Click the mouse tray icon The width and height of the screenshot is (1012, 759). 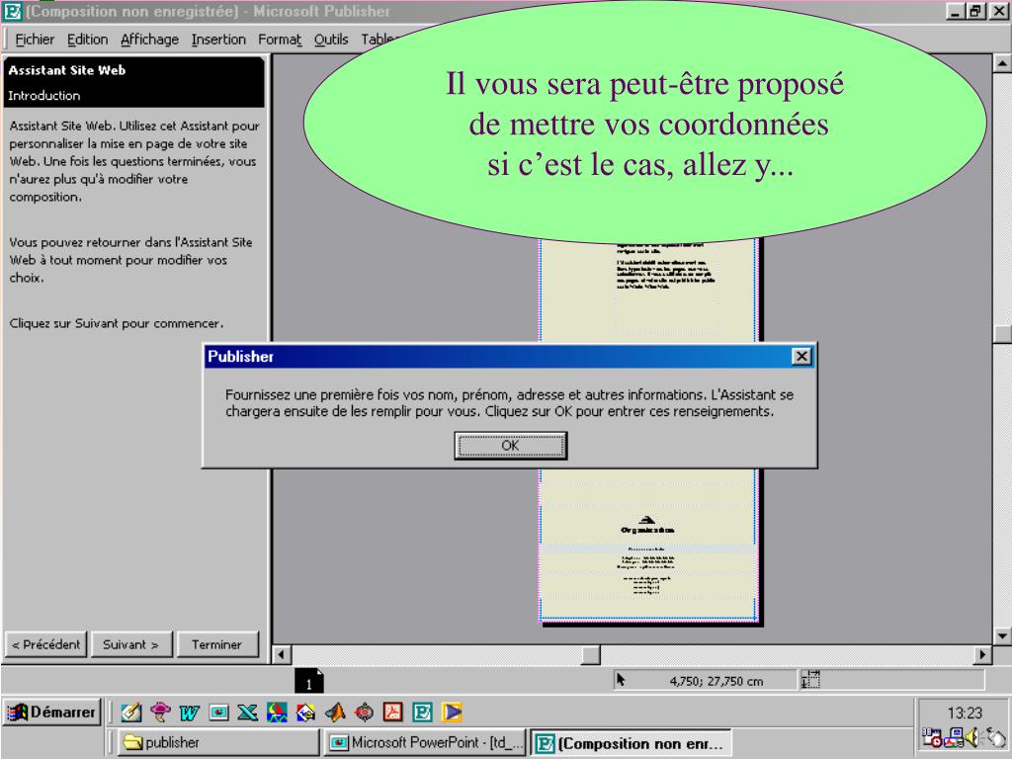click(x=995, y=737)
